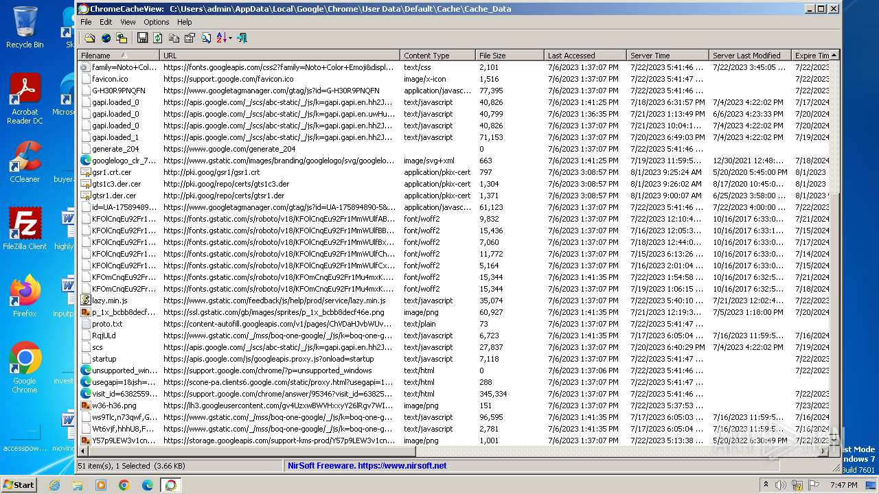Viewport: 879px width, 494px height.
Task: Sort by the Last Accessed column header
Action: click(x=586, y=56)
